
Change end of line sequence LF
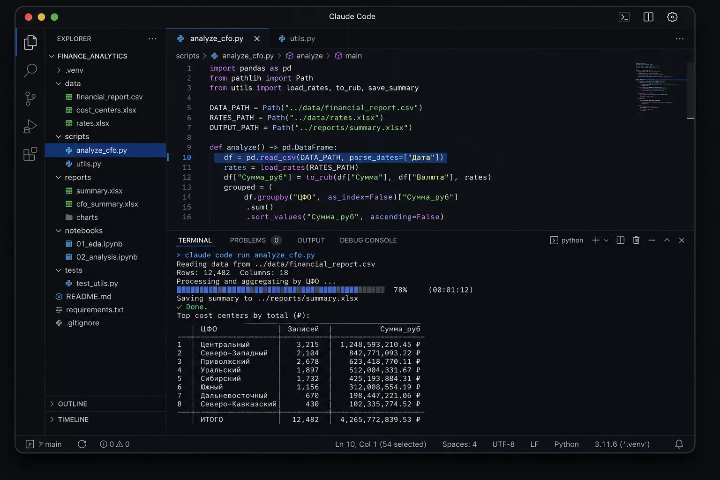(x=534, y=444)
